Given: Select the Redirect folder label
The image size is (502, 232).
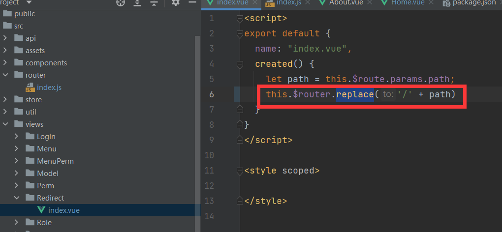Looking at the screenshot, I should (x=51, y=198).
